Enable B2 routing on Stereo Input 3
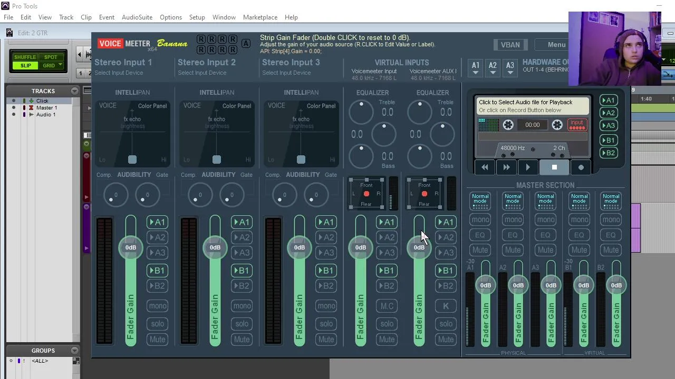Screen dimensions: 675x379 click(326, 286)
